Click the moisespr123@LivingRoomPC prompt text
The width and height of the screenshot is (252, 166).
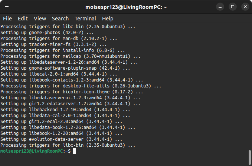[32, 151]
